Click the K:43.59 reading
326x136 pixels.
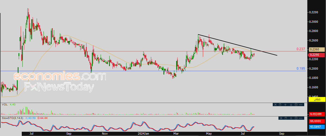tap(30, 118)
